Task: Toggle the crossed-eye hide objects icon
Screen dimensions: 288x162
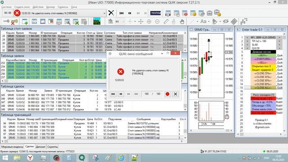Action: coord(225,22)
